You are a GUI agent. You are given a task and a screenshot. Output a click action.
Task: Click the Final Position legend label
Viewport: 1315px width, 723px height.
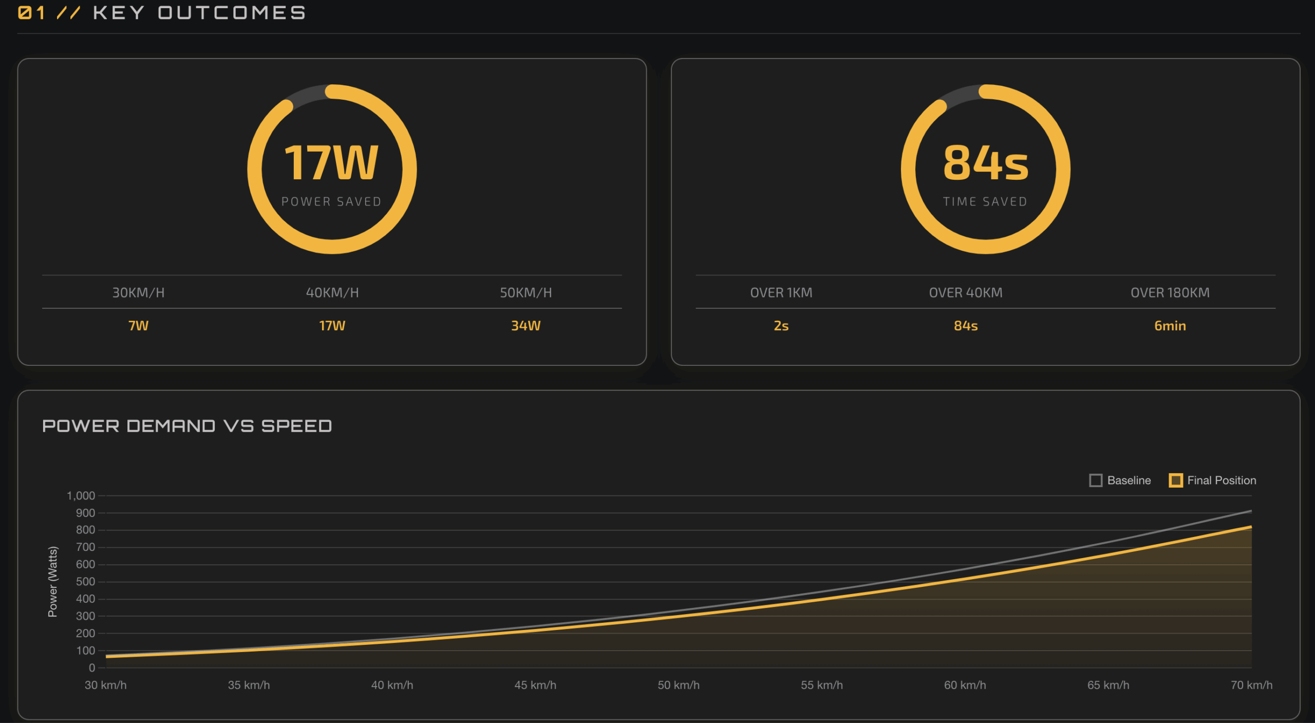[1221, 480]
